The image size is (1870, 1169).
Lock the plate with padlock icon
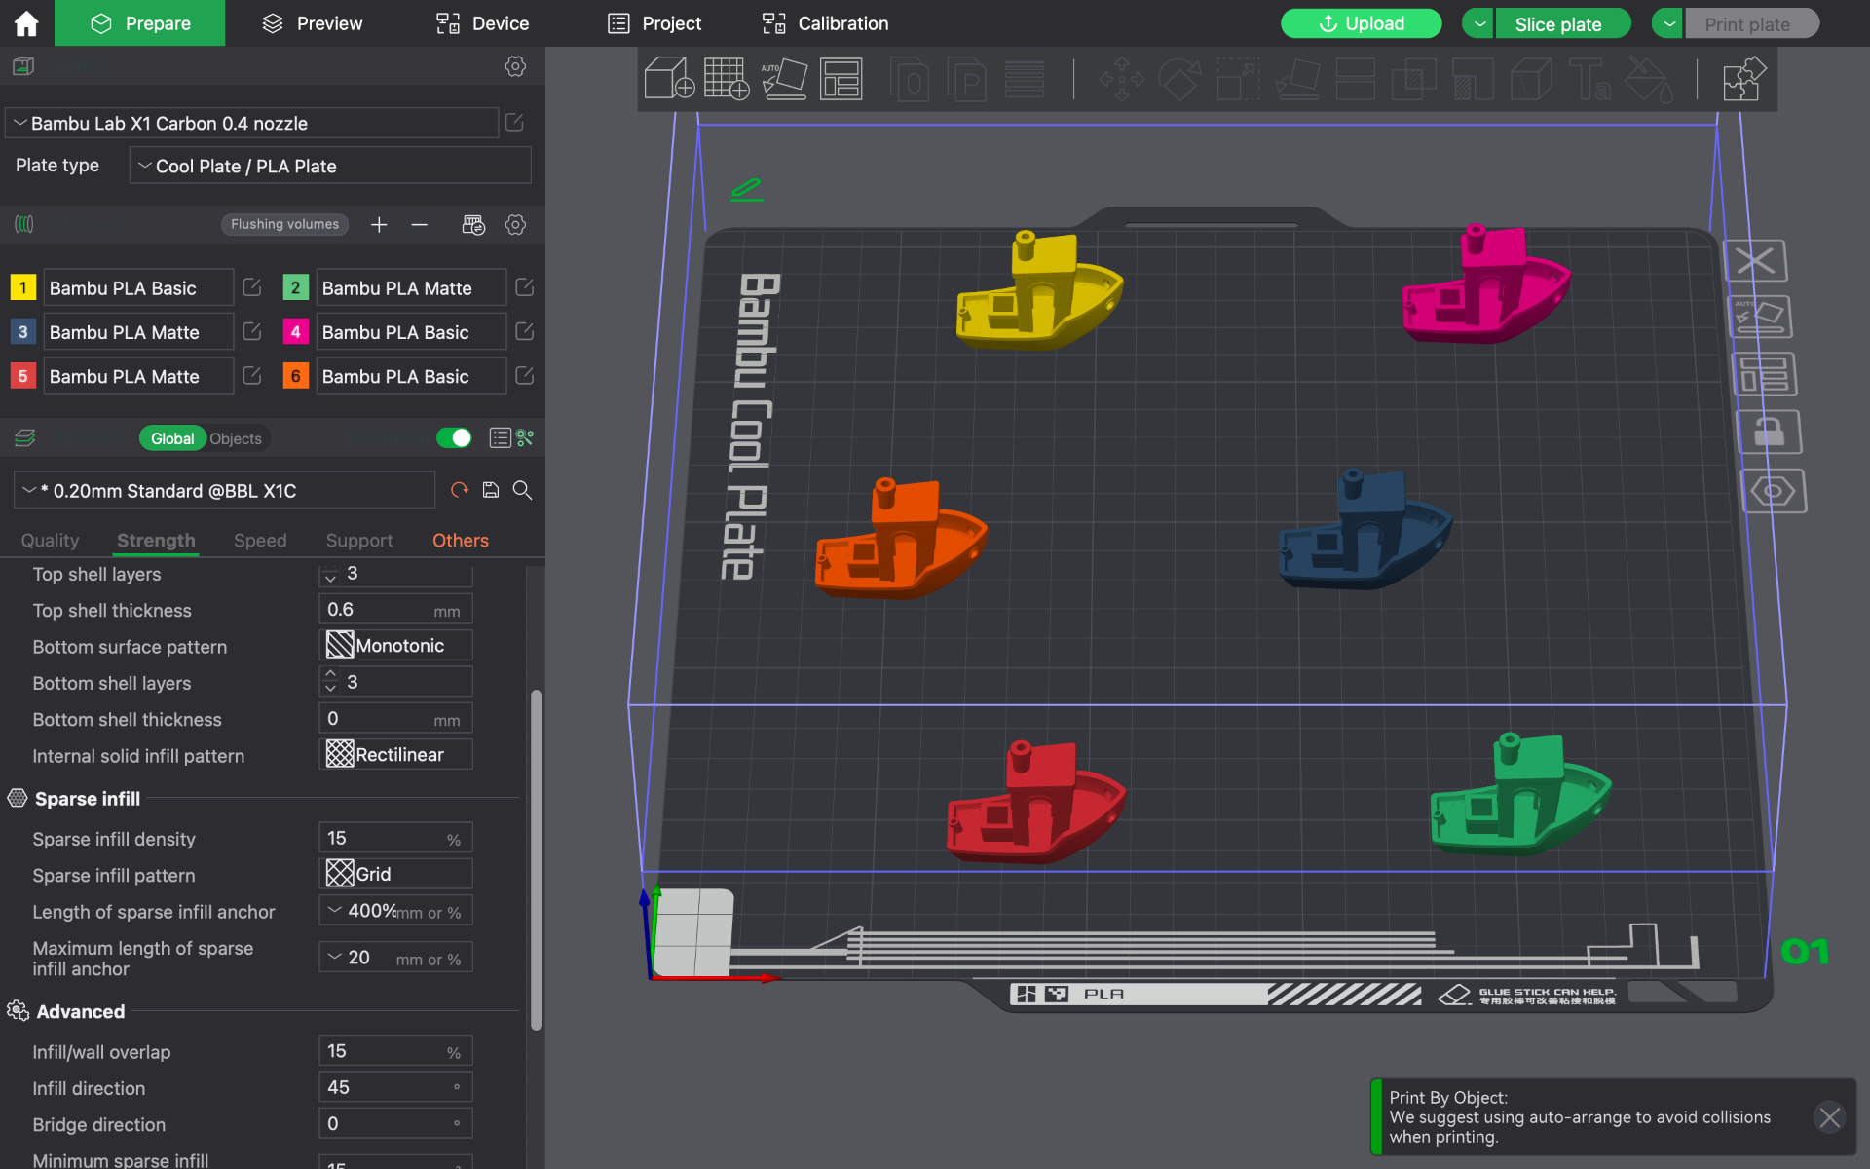click(1769, 432)
